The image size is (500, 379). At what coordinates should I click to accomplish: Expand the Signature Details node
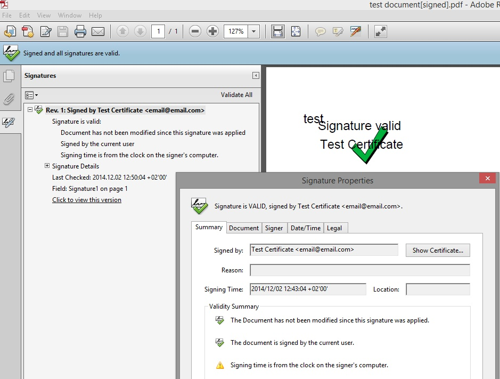tap(47, 165)
